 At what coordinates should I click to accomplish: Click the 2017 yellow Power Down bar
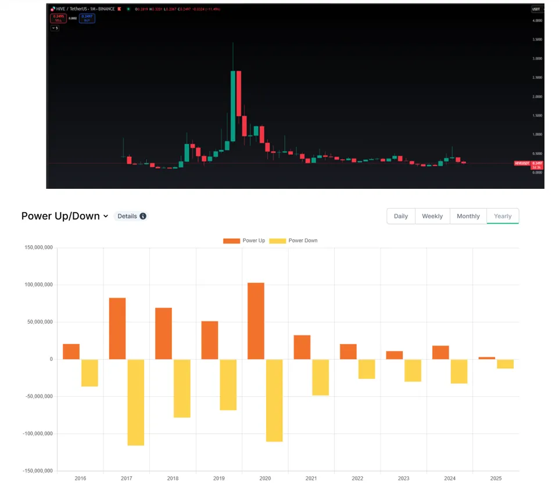tap(136, 403)
